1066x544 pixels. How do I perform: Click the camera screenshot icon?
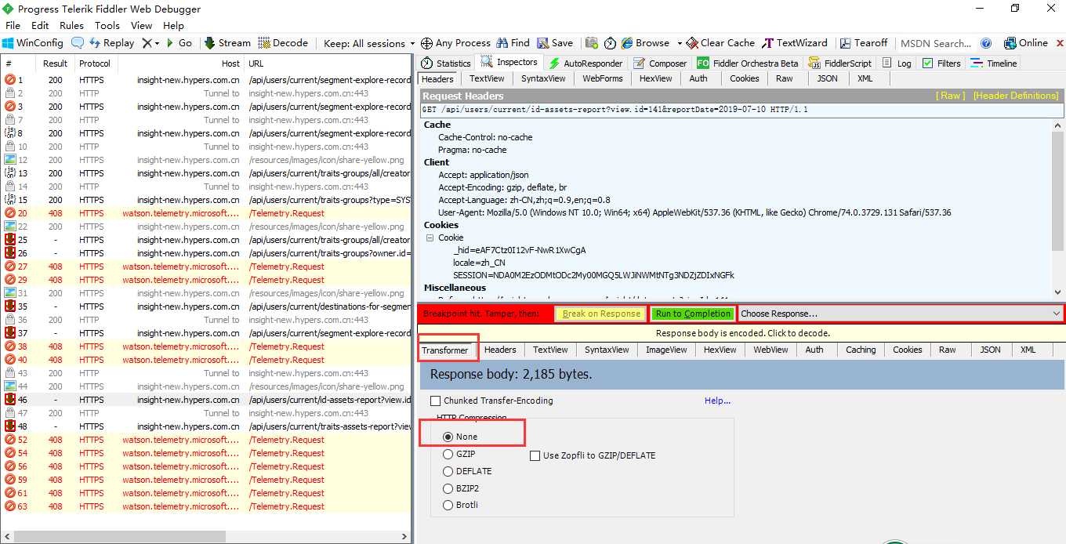[x=590, y=43]
